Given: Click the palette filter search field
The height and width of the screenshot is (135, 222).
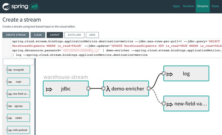Looking at the screenshot, I should point(19,62).
